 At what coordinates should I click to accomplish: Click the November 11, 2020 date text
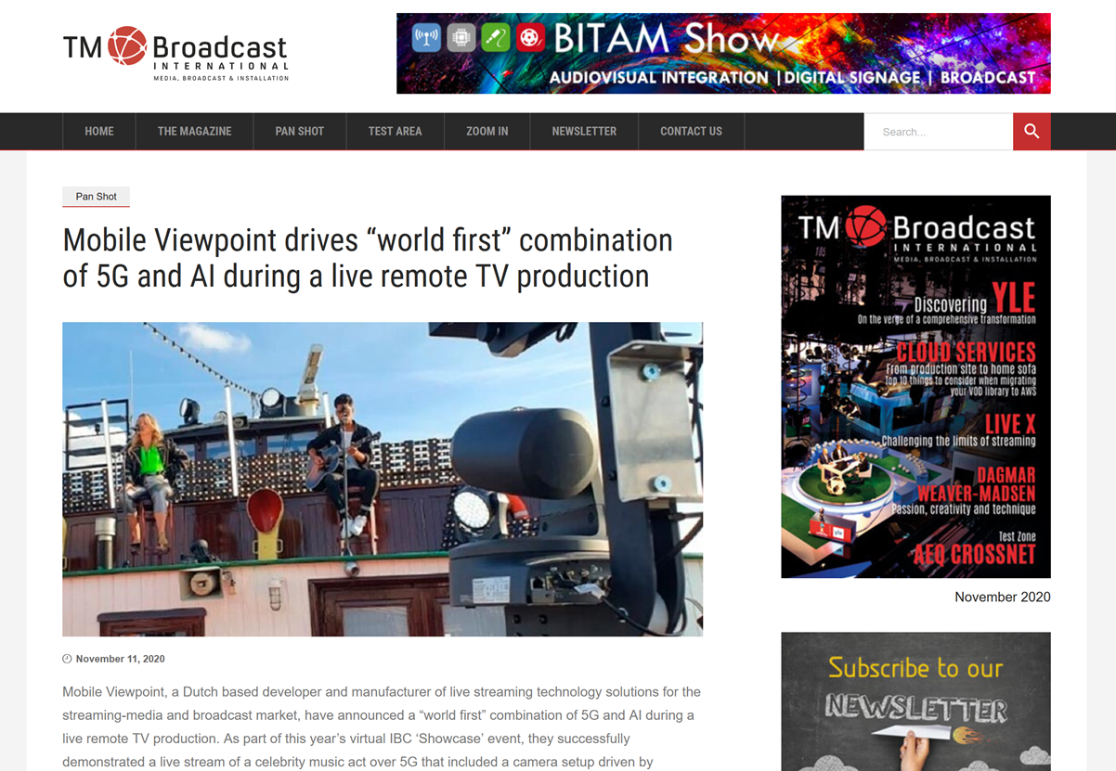tap(120, 659)
